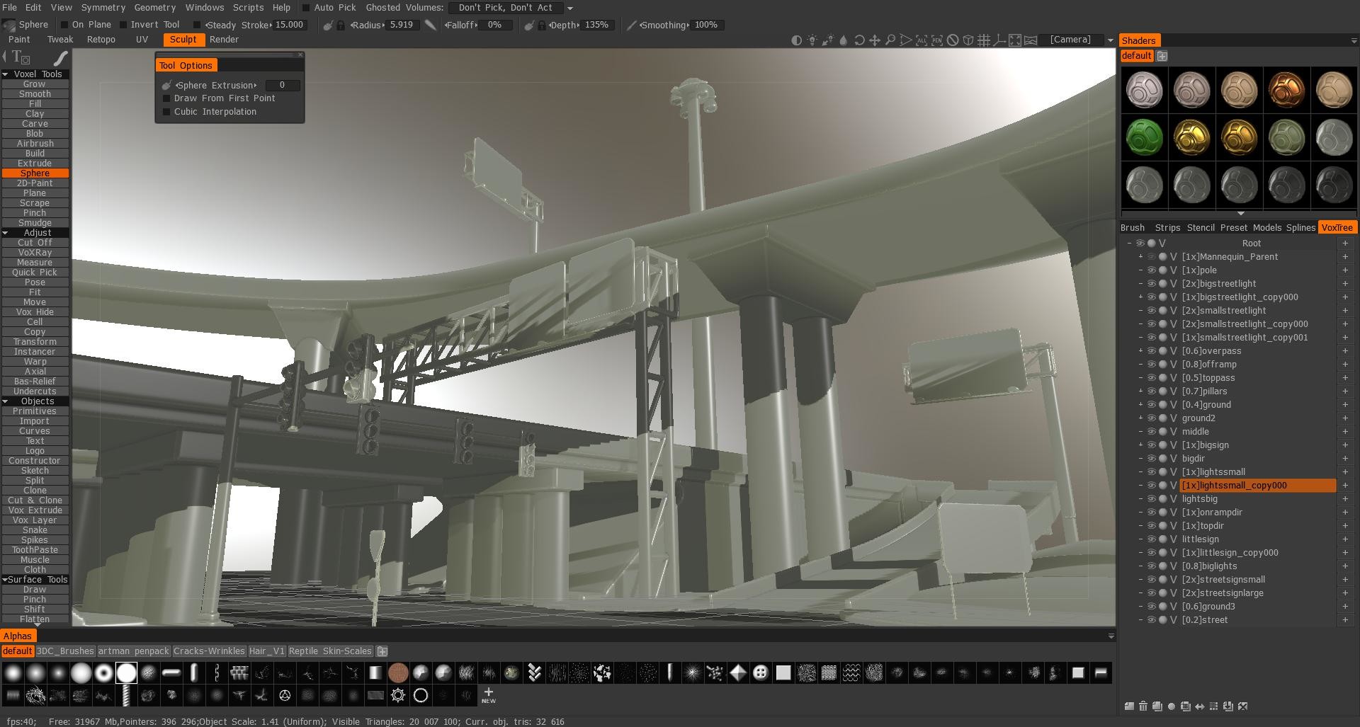Toggle the axis display icon
The image size is (1360, 727).
pos(999,40)
